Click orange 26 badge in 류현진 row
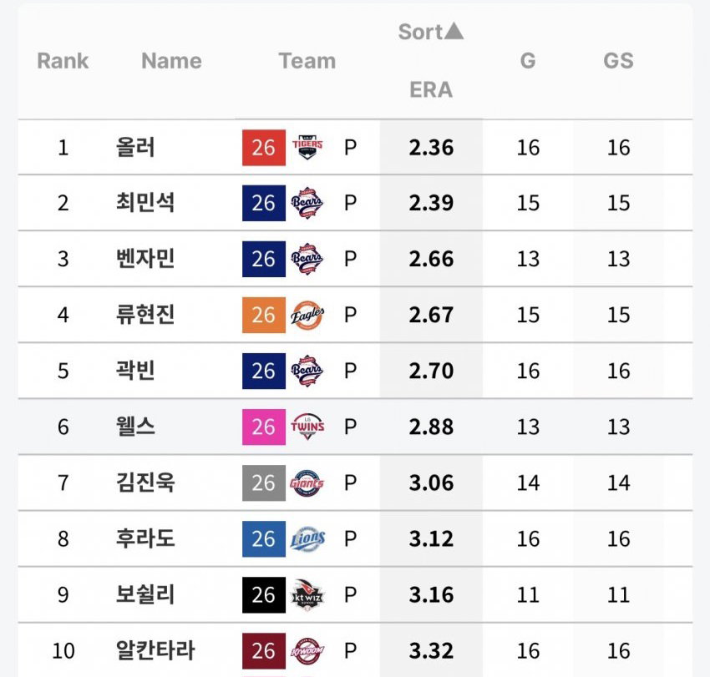Image resolution: width=710 pixels, height=677 pixels. tap(264, 315)
